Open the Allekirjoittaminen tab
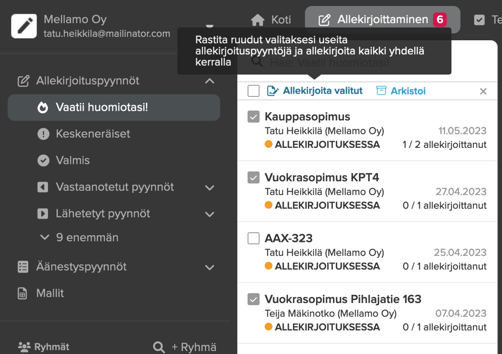502x354 pixels. (383, 20)
